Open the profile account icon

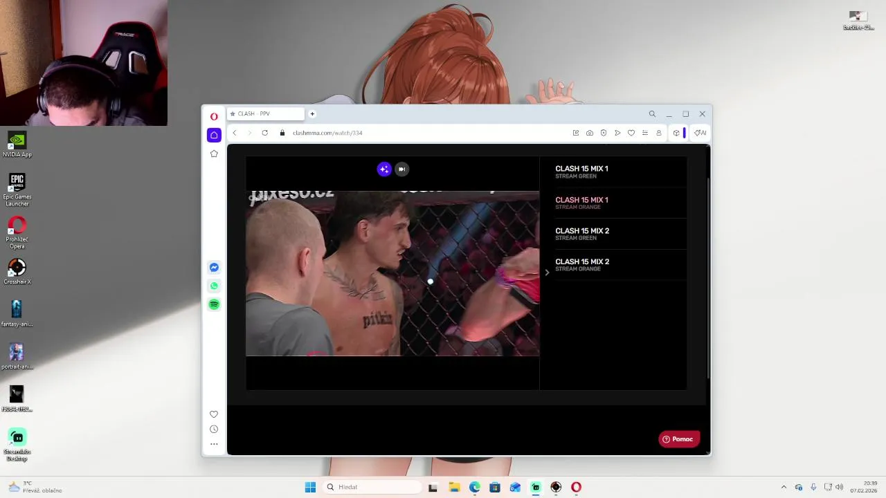[659, 133]
